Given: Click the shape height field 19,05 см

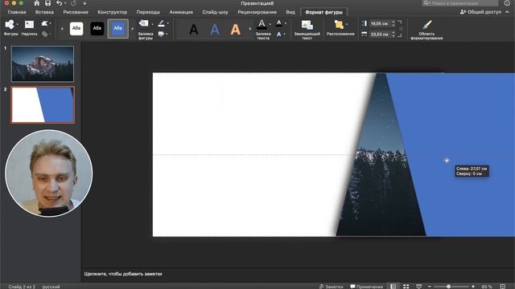Looking at the screenshot, I should pyautogui.click(x=380, y=23).
